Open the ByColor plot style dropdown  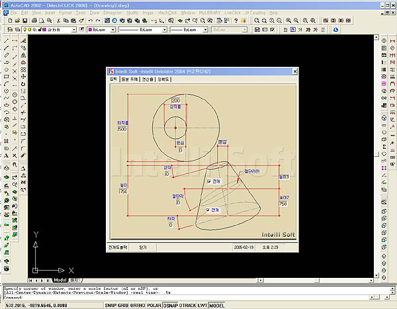point(245,30)
